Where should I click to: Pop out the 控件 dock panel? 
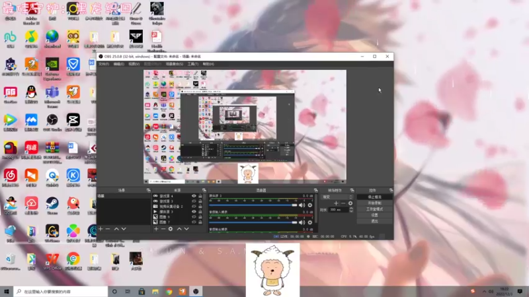click(x=391, y=190)
